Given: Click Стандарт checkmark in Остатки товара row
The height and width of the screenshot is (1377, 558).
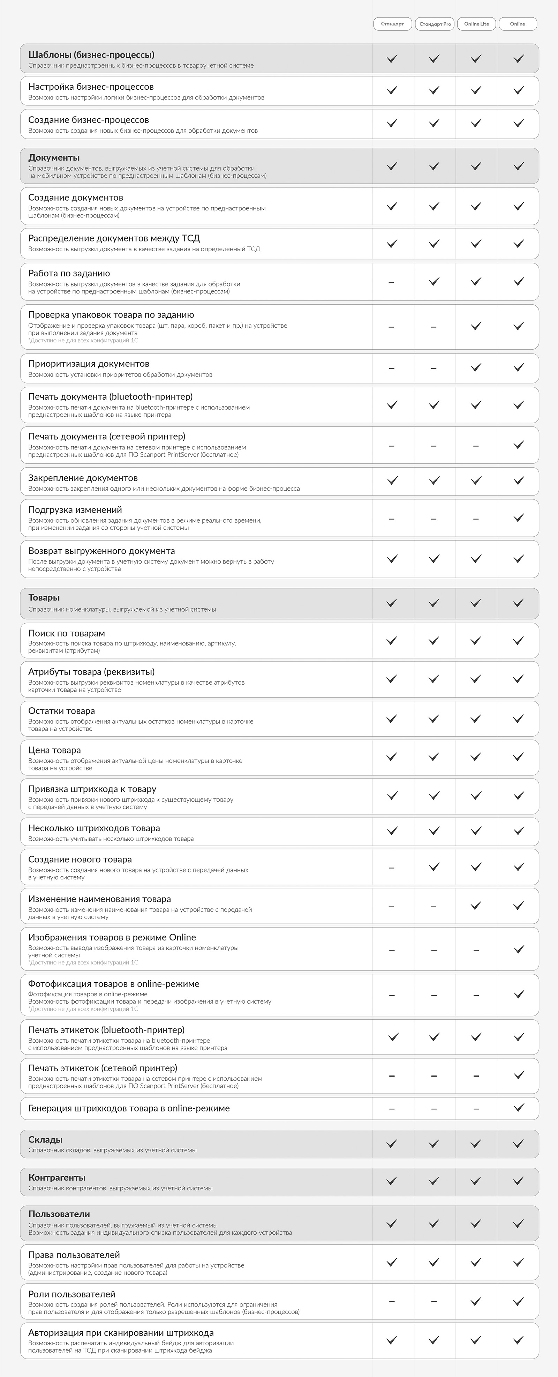Looking at the screenshot, I should click(392, 719).
